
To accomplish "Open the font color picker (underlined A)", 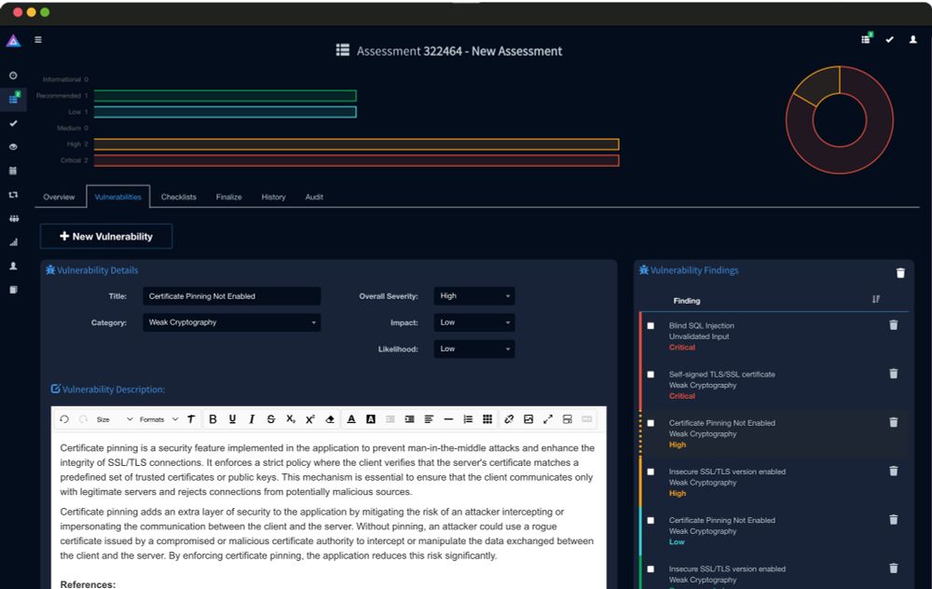I will tap(351, 419).
